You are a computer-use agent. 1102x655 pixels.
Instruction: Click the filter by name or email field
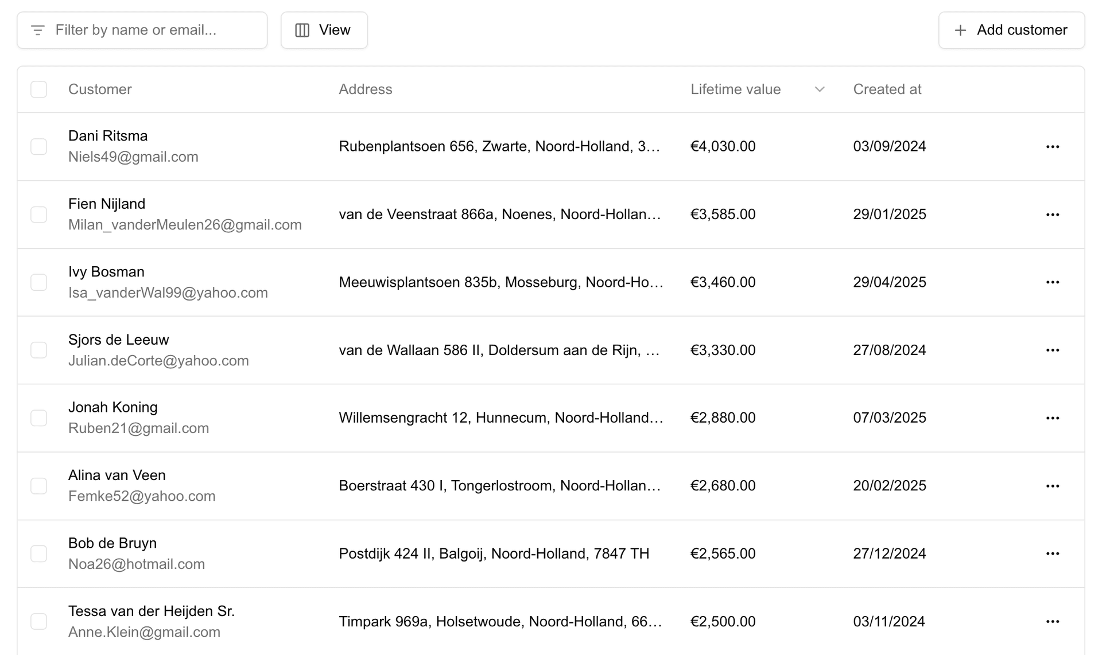click(142, 30)
